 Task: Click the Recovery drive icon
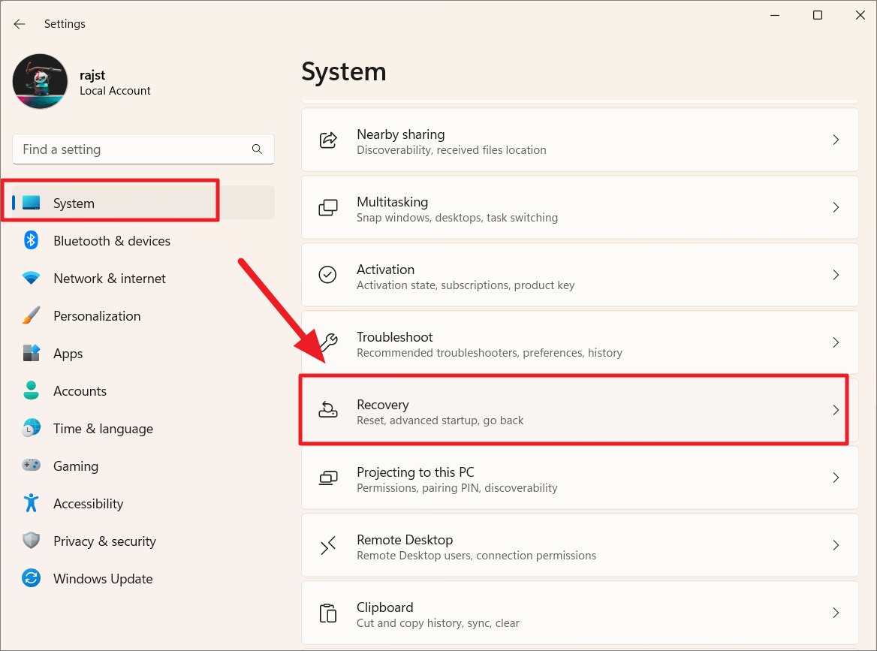pyautogui.click(x=328, y=410)
